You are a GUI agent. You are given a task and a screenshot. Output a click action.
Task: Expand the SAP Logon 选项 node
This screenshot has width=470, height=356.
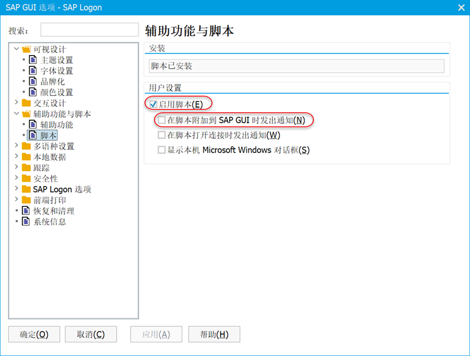point(17,188)
